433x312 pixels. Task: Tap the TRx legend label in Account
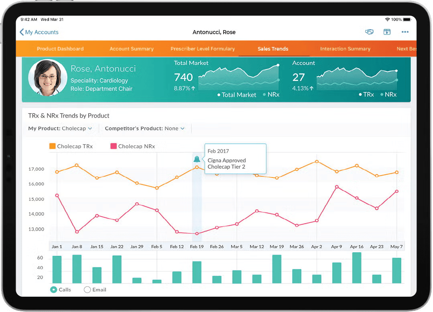click(366, 94)
